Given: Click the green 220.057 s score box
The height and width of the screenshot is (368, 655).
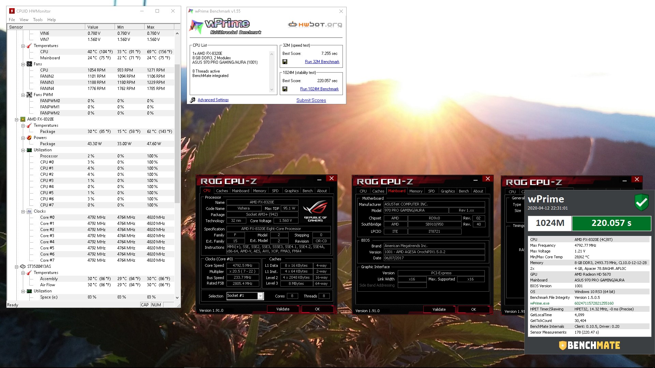Looking at the screenshot, I should (611, 223).
